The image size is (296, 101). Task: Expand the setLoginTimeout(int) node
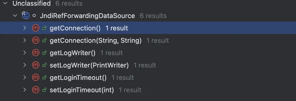(25, 90)
